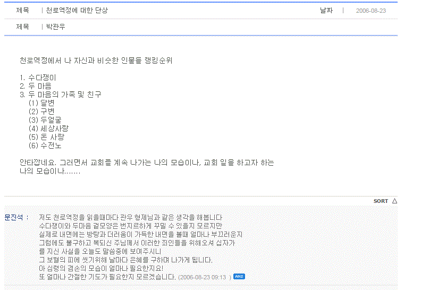This screenshot has width=421, height=290.
Task: Click the sub-item (6) 수전노
Action: [45, 146]
